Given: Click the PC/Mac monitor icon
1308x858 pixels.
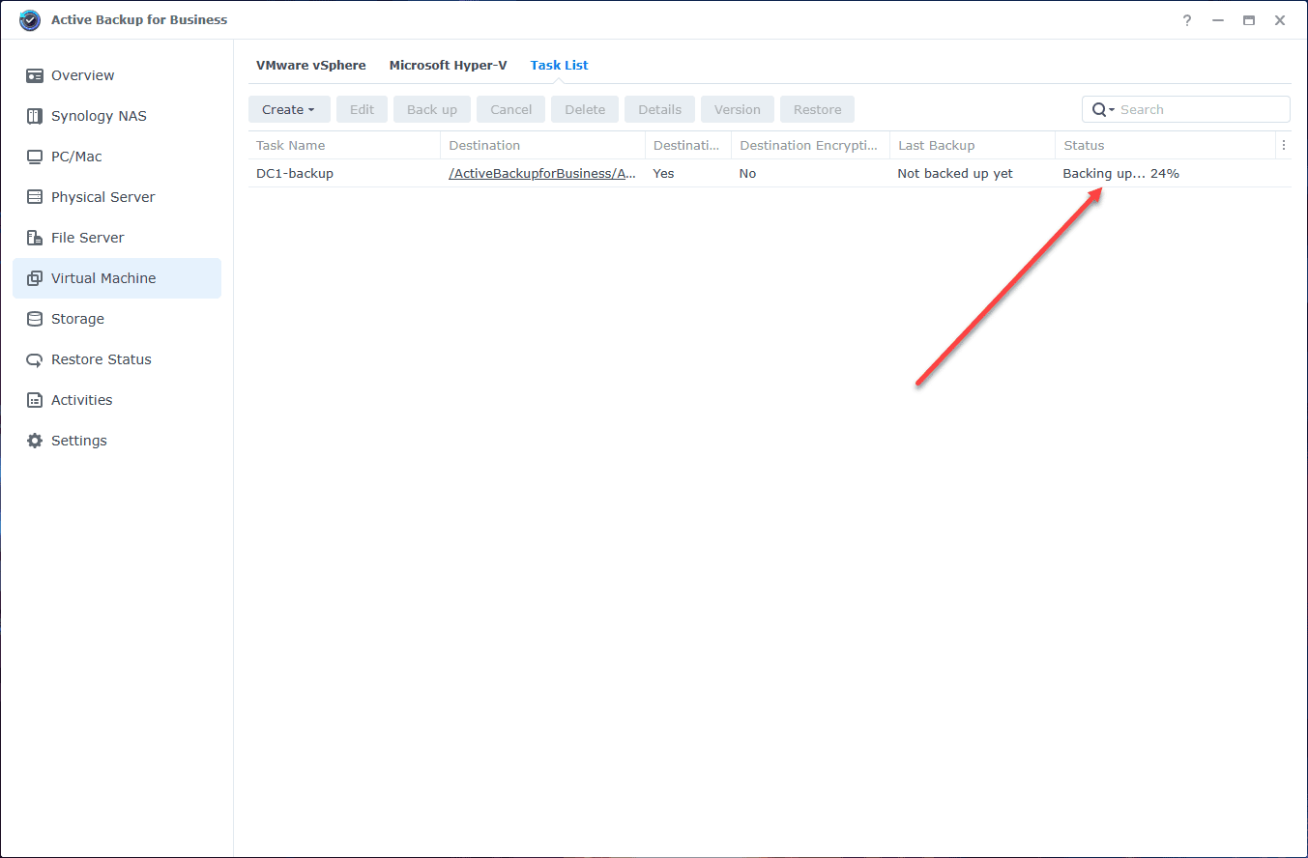Looking at the screenshot, I should 35,157.
